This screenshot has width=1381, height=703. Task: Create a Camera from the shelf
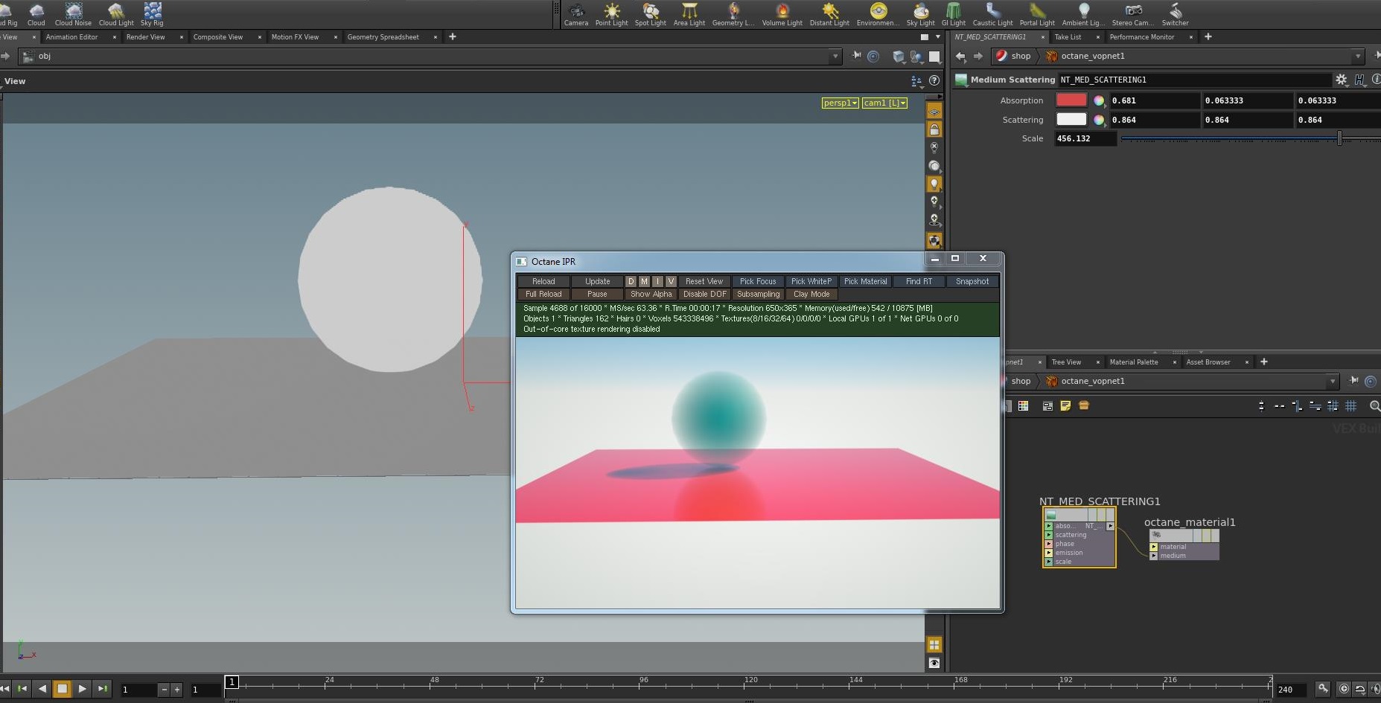[575, 13]
